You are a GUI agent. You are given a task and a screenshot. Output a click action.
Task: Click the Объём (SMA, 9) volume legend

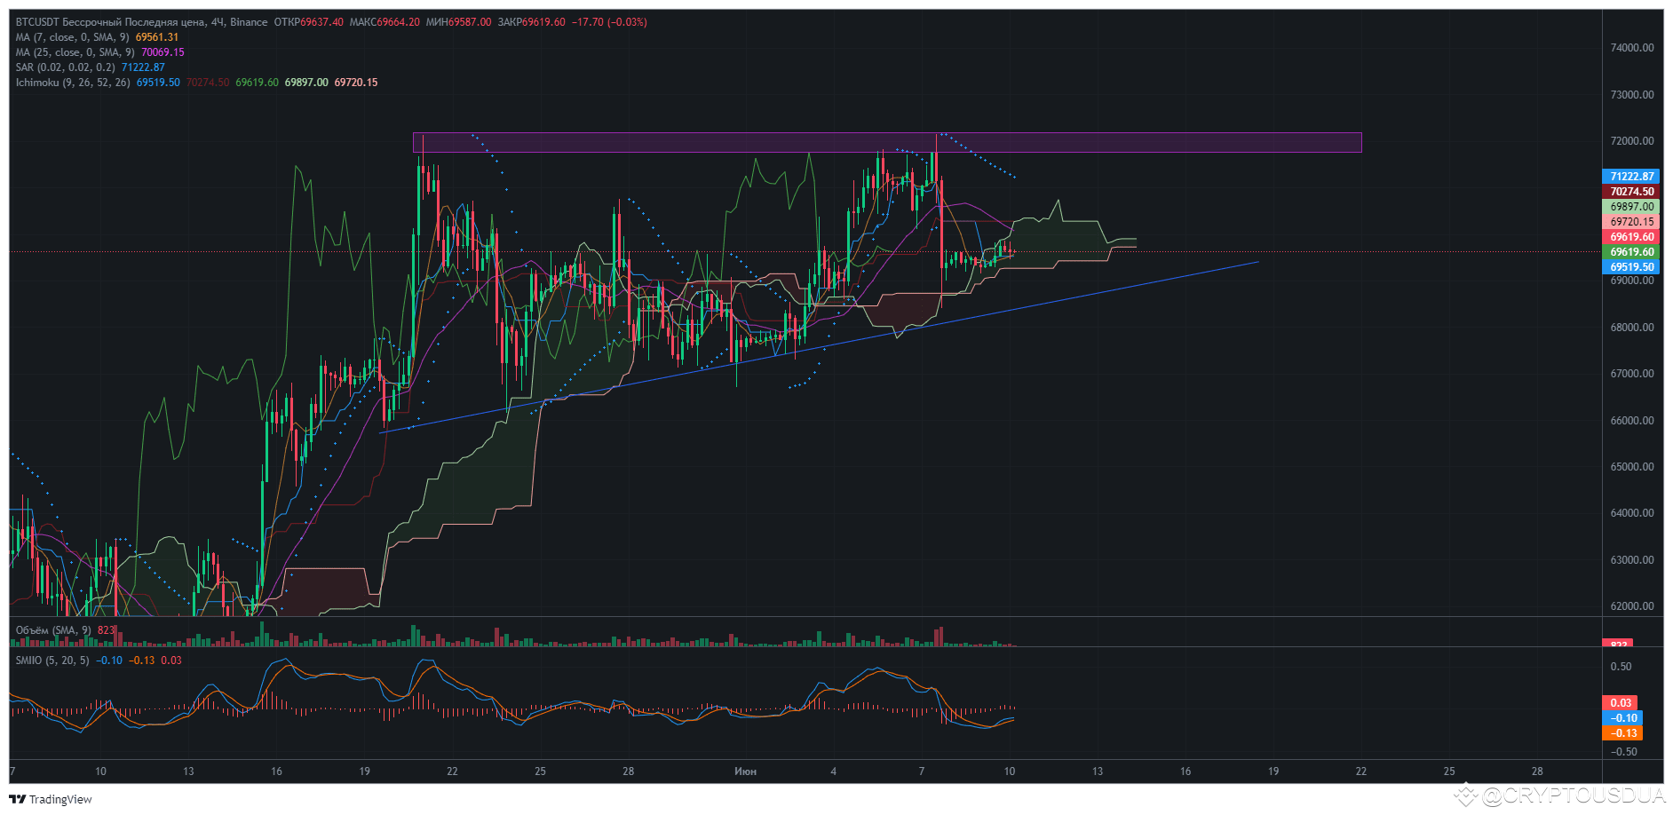[53, 630]
